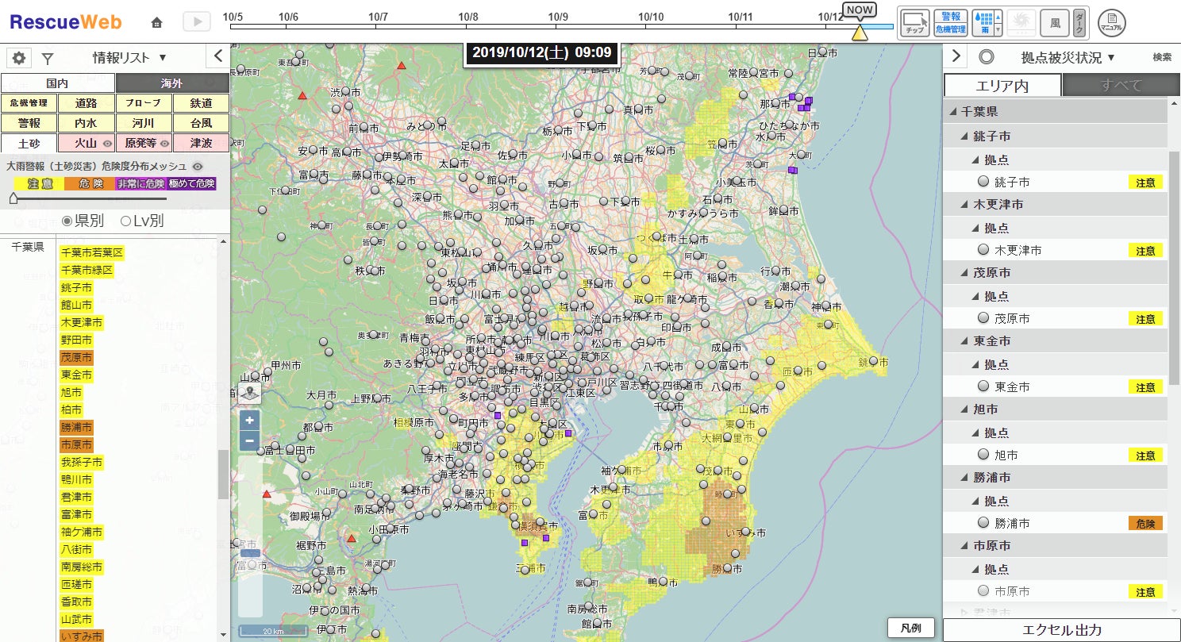The height and width of the screenshot is (642, 1181).
Task: Click the エクセル出力 button
Action: coord(1061,630)
